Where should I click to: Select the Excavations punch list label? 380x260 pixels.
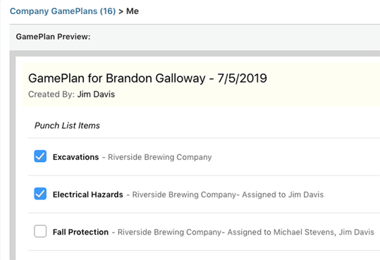pyautogui.click(x=76, y=157)
